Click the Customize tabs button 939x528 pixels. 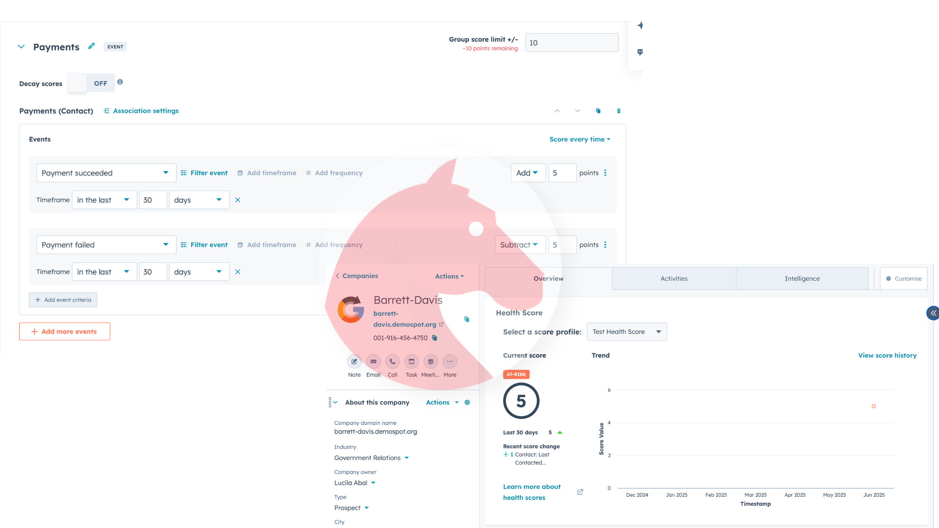(904, 279)
